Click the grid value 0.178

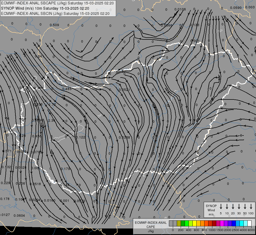5,199
